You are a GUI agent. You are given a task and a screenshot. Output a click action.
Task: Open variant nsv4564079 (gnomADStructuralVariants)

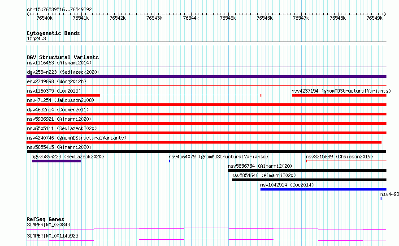pyautogui.click(x=218, y=157)
